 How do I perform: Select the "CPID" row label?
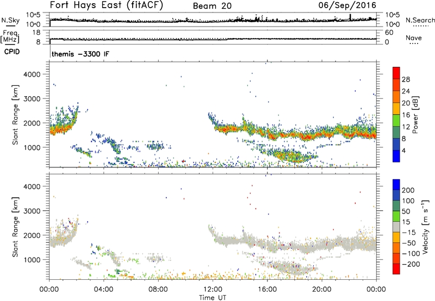tap(12, 52)
